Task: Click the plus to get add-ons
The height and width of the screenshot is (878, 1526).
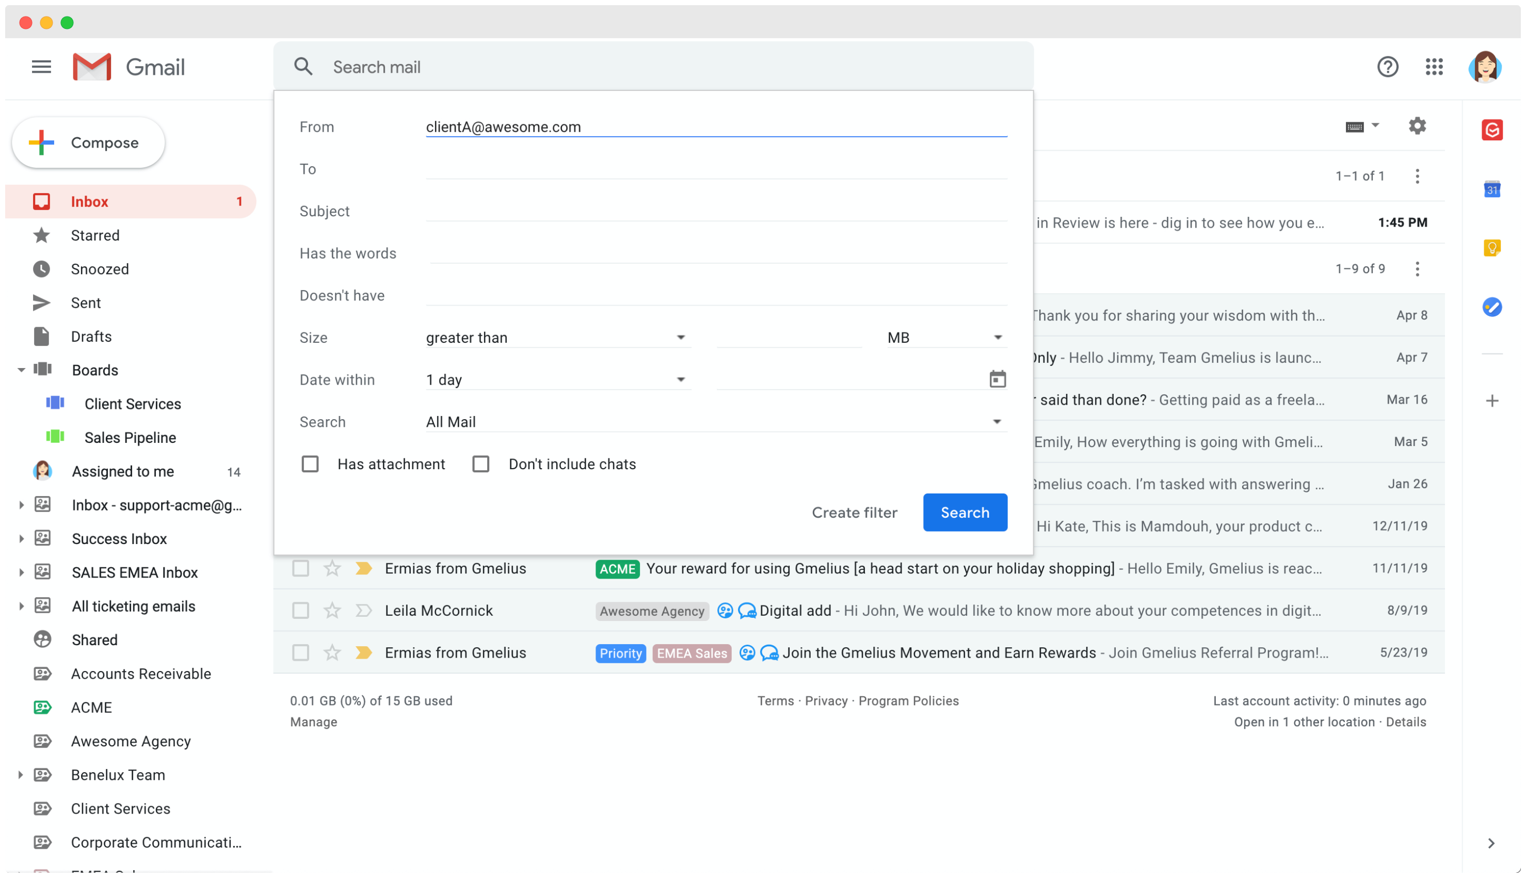Action: click(1491, 401)
